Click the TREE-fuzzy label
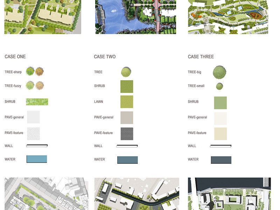280x210 pixels. tap(13, 86)
